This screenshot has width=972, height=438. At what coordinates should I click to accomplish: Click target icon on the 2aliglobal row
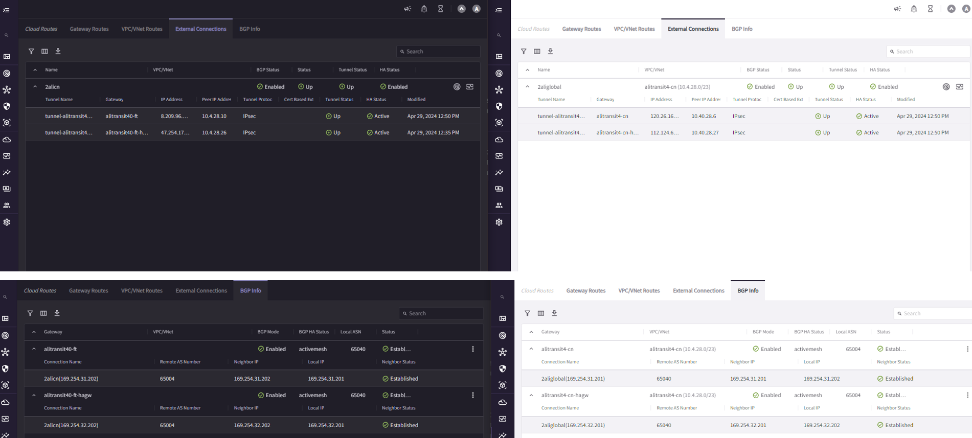click(946, 87)
